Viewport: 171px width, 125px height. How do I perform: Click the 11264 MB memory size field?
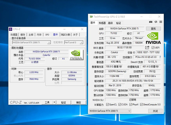pos(114,76)
